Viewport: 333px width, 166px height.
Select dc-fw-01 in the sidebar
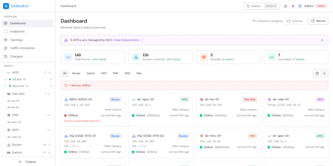pyautogui.click(x=13, y=101)
